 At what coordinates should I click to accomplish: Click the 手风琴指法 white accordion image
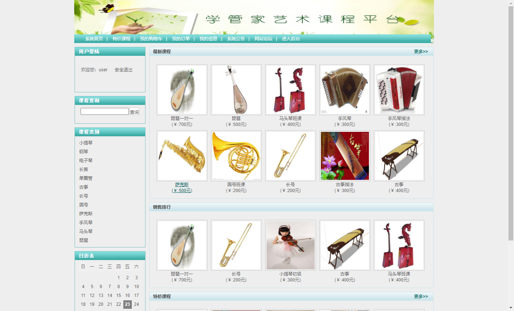[x=399, y=90]
